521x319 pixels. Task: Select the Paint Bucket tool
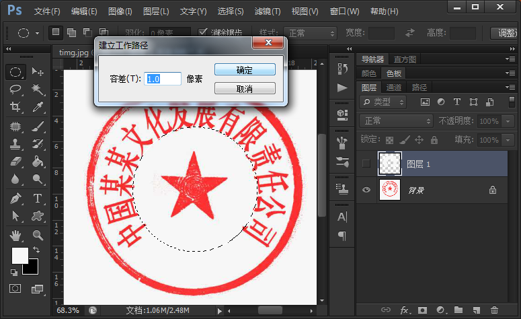[x=37, y=162]
